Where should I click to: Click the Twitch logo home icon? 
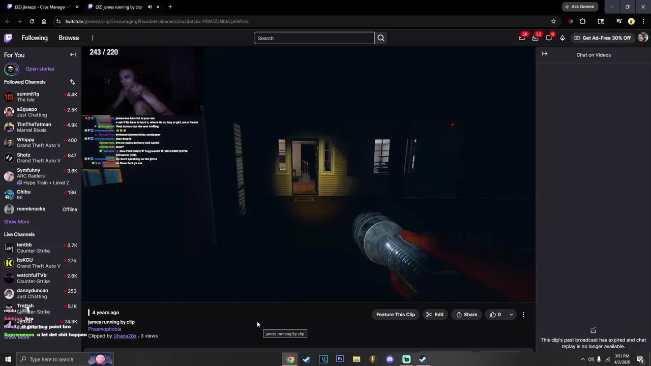coord(8,38)
